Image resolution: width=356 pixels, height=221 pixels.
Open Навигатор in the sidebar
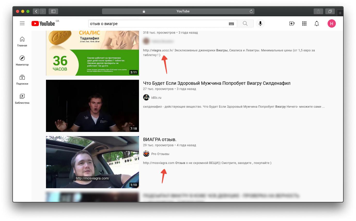(22, 61)
